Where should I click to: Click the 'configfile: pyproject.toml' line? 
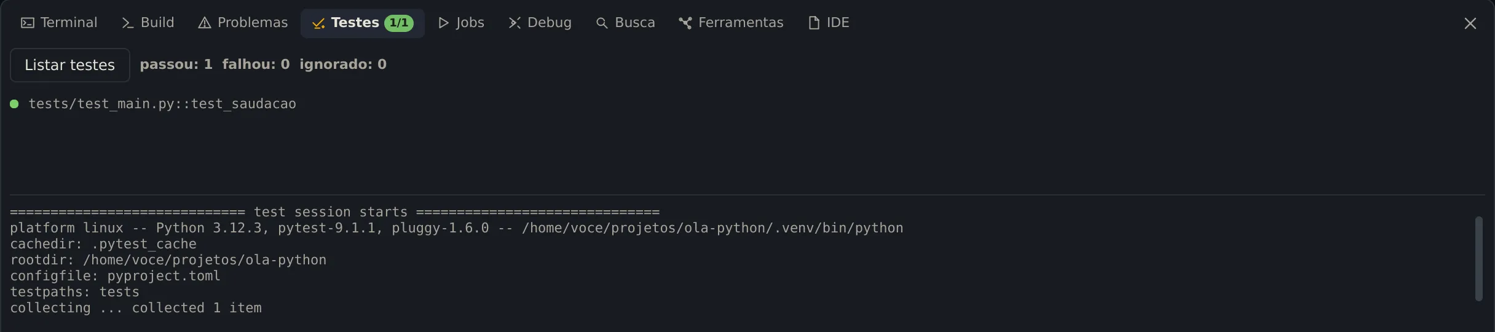pos(115,276)
